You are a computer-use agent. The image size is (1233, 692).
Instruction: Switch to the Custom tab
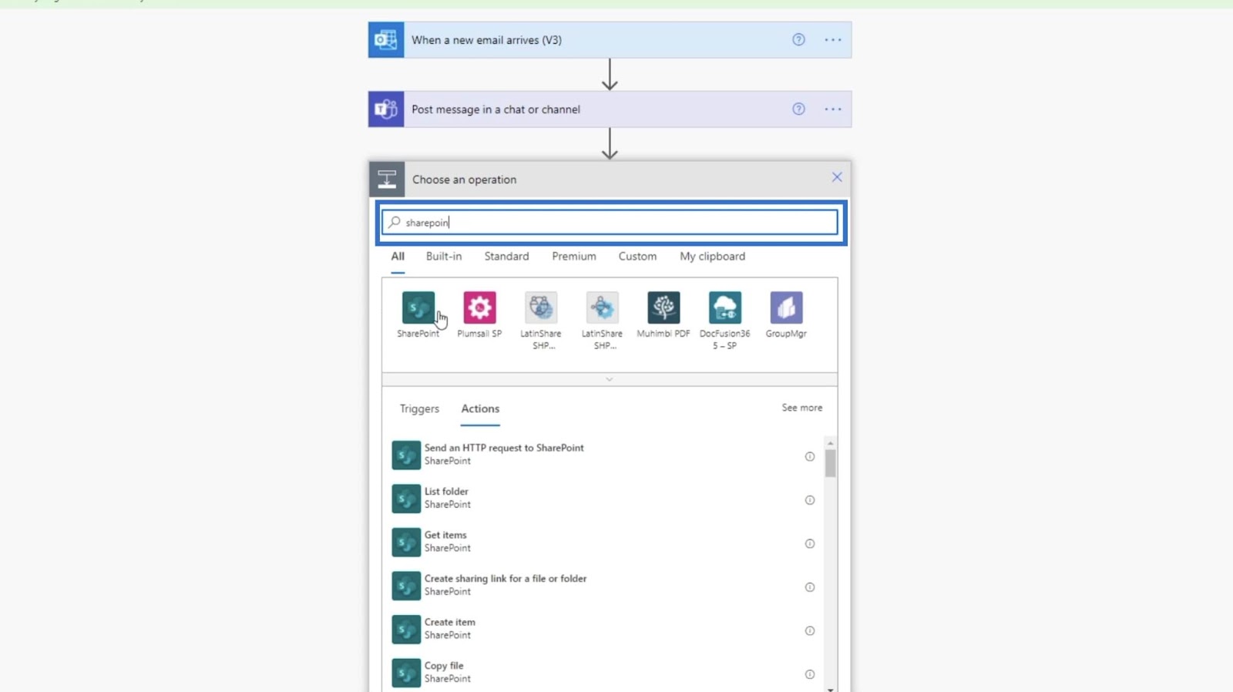pyautogui.click(x=637, y=257)
